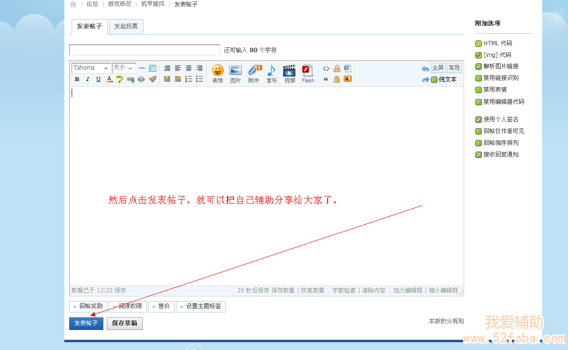Click 恢复数据 link

pos(313,291)
